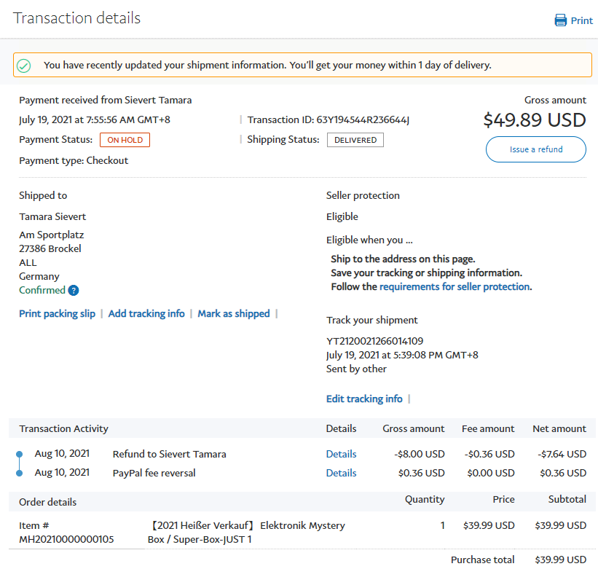Click the DELIVERED shipping status badge
This screenshot has height=569, width=598.
(x=355, y=140)
